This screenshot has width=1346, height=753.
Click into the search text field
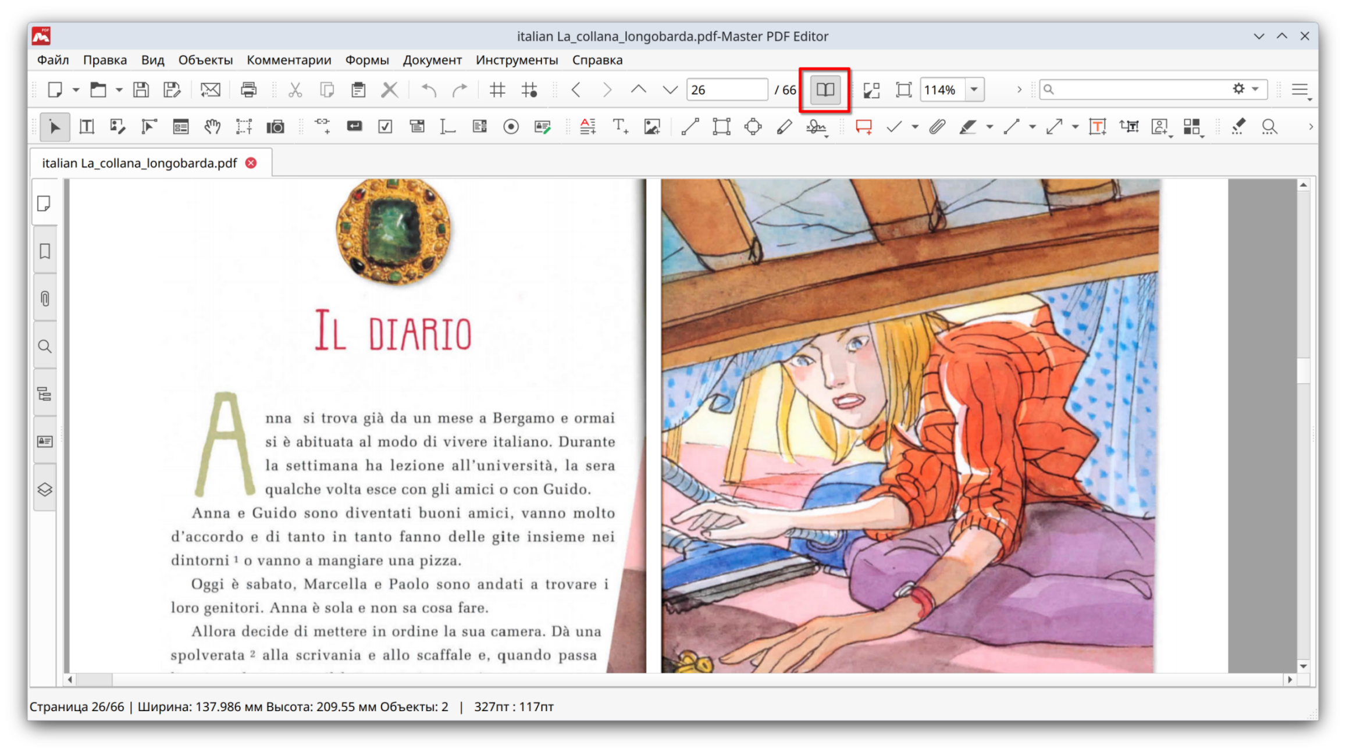point(1134,89)
